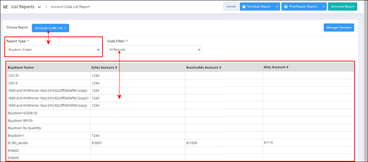Select the 62c3ff3ddaf92 (copy)1 buydown name
This screenshot has width=368, height=162.
(x=48, y=98)
